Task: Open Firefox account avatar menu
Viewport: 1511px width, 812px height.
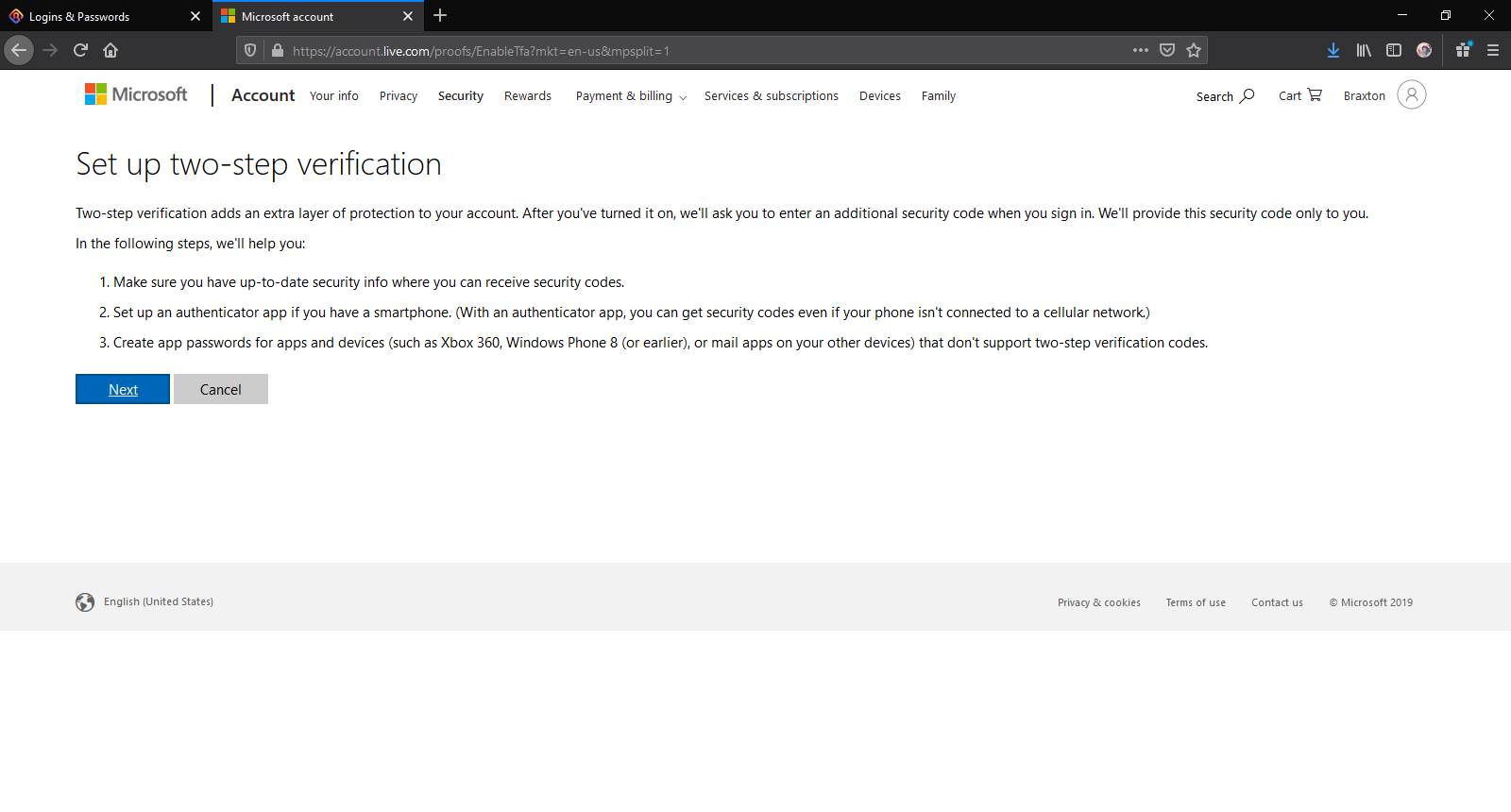Action: pyautogui.click(x=1424, y=50)
